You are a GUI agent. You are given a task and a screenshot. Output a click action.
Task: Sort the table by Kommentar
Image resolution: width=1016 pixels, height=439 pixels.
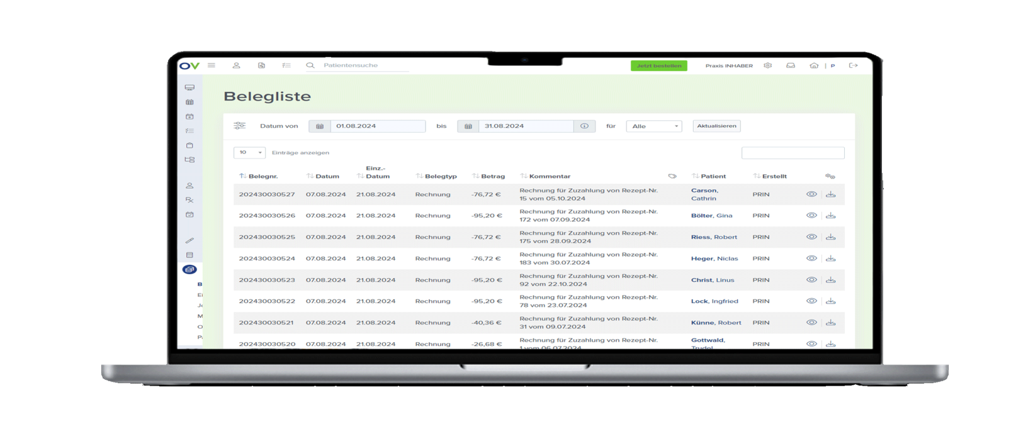point(545,176)
